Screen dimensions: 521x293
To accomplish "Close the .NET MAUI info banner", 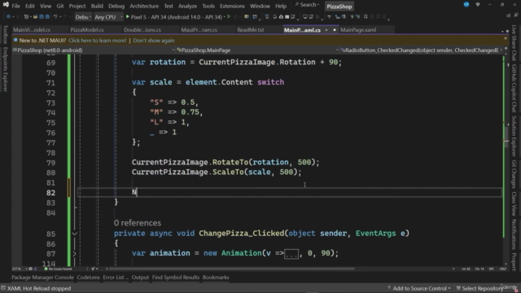I will (x=506, y=39).
